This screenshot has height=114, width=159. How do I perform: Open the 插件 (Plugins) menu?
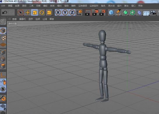pyautogui.click(x=119, y=6)
